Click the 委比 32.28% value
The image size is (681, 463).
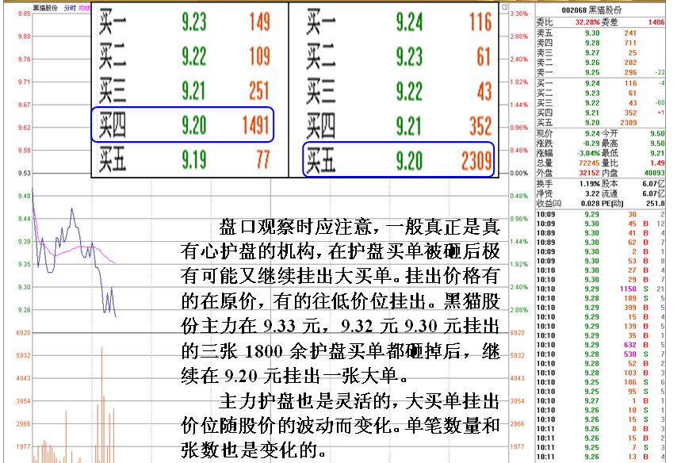587,23
